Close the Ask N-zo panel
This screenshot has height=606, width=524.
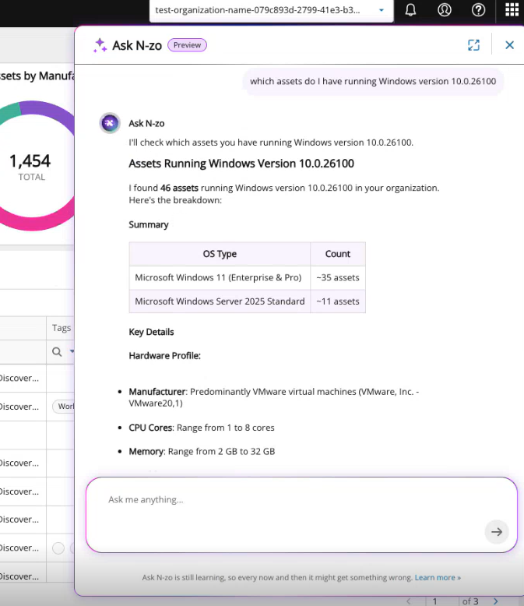(x=510, y=45)
